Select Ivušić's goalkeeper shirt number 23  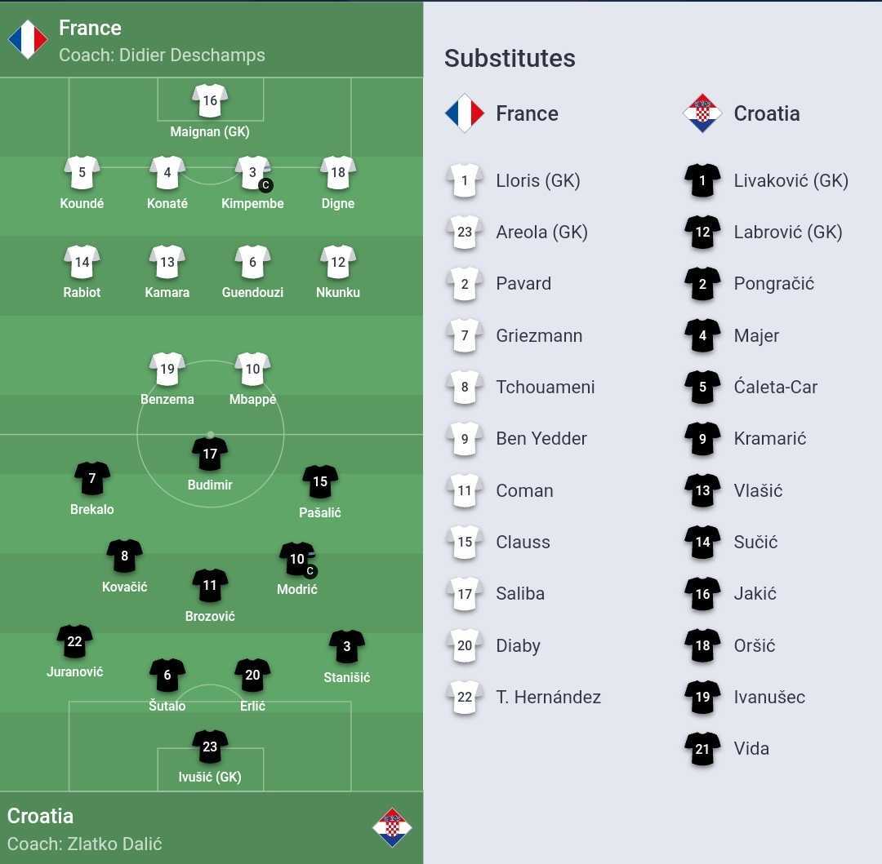point(210,747)
